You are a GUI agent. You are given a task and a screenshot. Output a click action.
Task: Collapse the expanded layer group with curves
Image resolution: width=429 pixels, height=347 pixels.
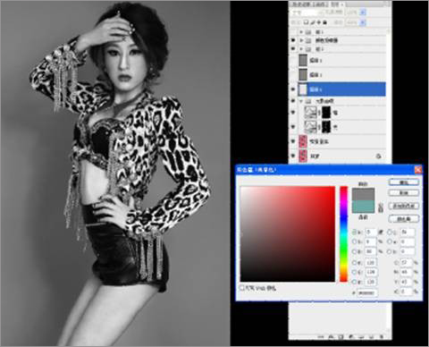click(x=301, y=101)
